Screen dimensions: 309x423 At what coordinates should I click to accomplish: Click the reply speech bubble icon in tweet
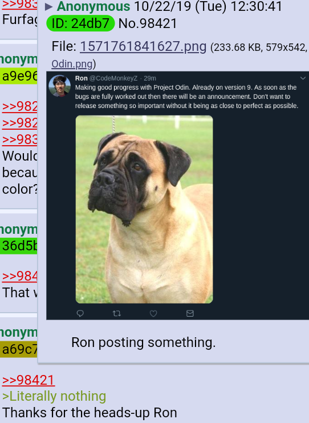[x=80, y=313]
